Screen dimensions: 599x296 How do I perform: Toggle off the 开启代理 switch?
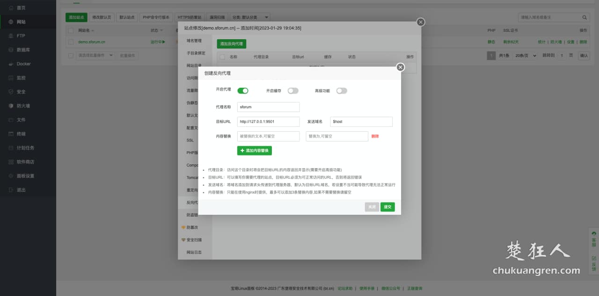[243, 91]
